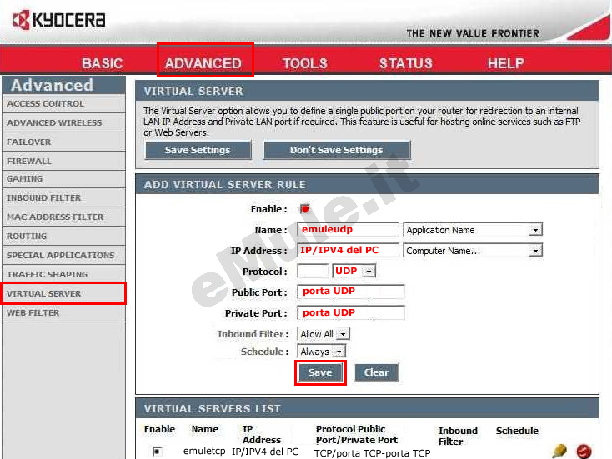The width and height of the screenshot is (612, 459).
Task: Open Gaming in sidebar
Action: [63, 178]
